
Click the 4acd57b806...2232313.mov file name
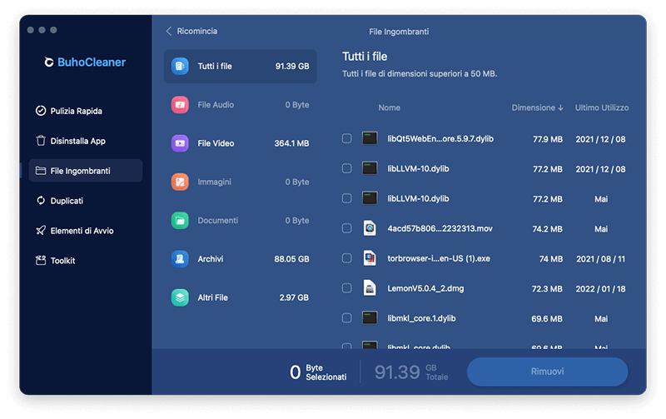[440, 228]
